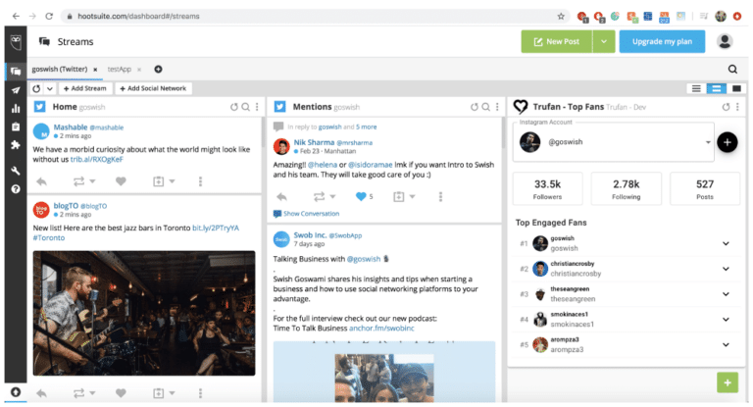This screenshot has width=753, height=407.
Task: Open Analytics bar chart icon in sidebar
Action: coord(16,108)
